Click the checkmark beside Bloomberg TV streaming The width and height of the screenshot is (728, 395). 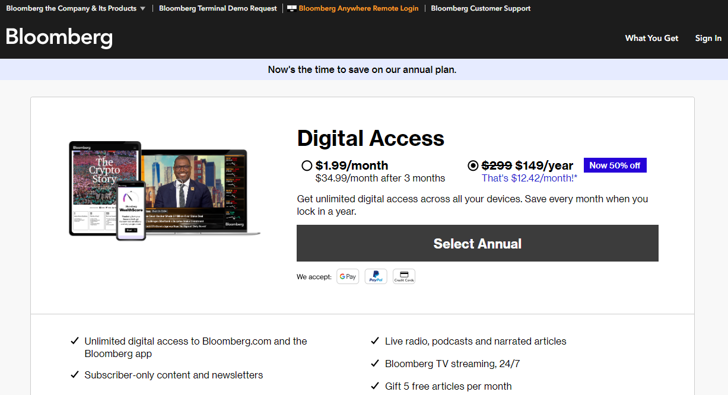click(x=375, y=363)
